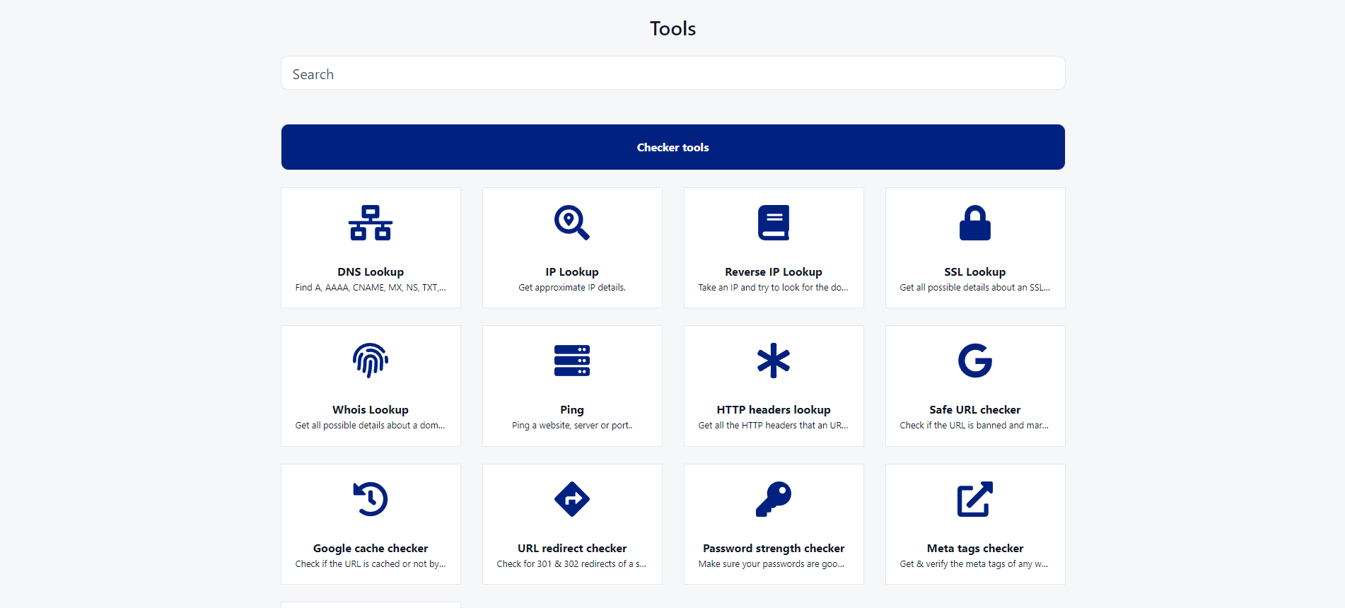
Task: Click the Safe URL checker Google icon
Action: [974, 361]
